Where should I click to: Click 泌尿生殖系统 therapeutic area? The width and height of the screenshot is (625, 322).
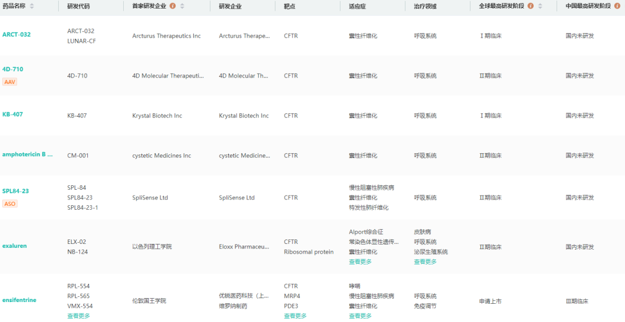click(x=431, y=252)
